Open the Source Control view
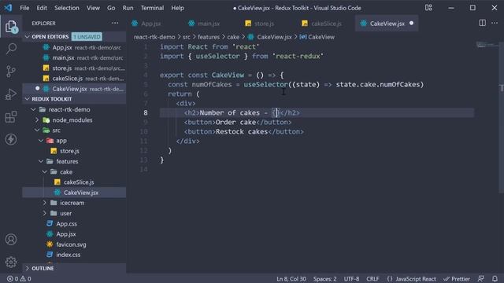The height and width of the screenshot is (283, 504). click(11, 72)
